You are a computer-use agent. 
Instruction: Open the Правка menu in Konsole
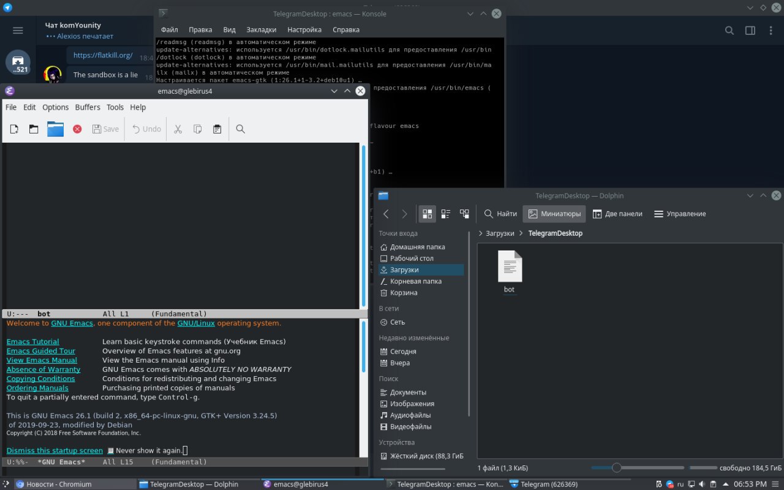click(200, 29)
